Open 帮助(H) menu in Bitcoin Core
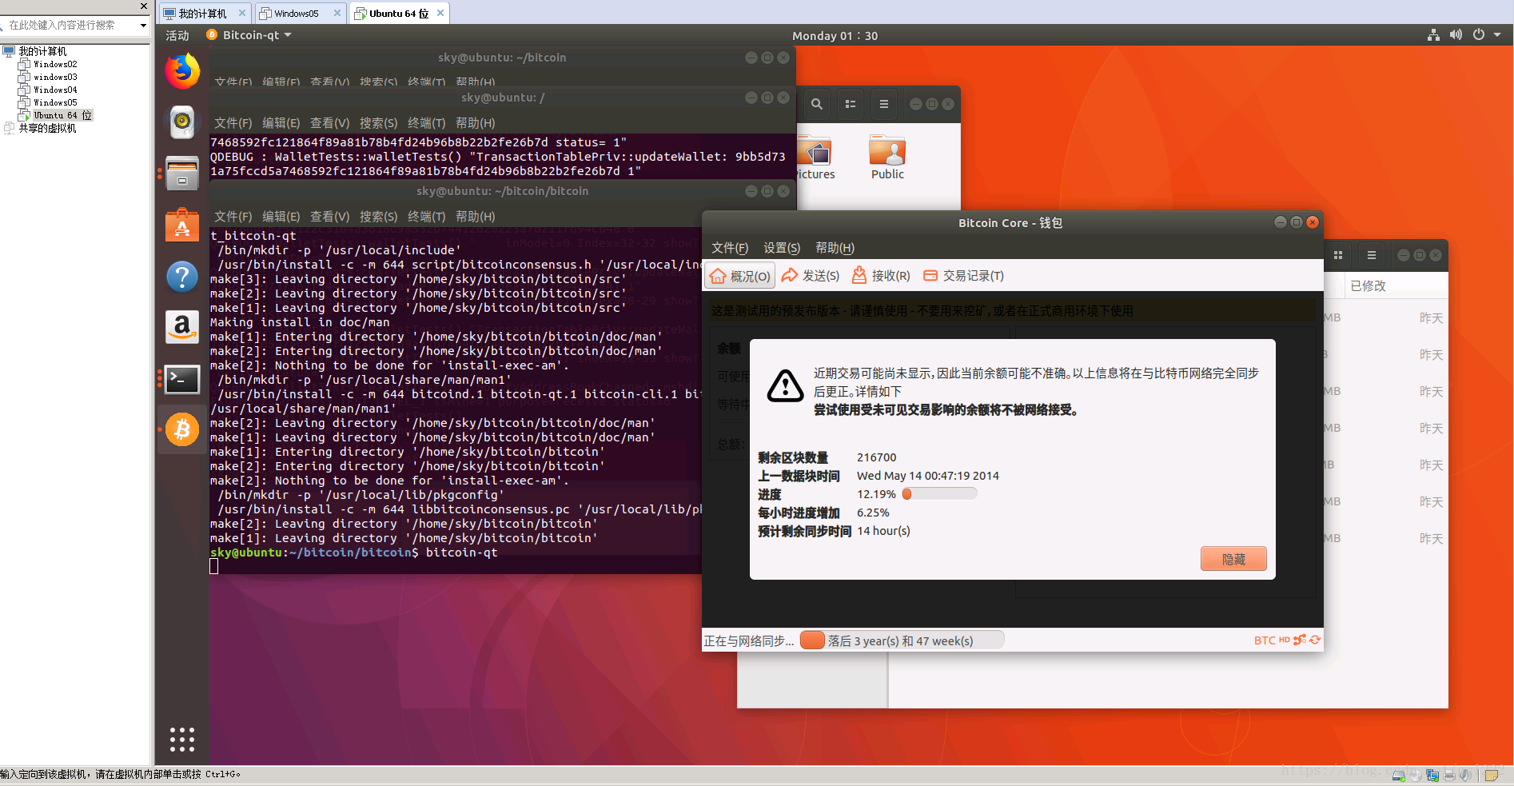The height and width of the screenshot is (786, 1514). pyautogui.click(x=835, y=248)
